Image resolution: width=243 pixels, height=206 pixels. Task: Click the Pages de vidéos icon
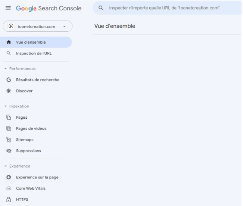click(8, 129)
